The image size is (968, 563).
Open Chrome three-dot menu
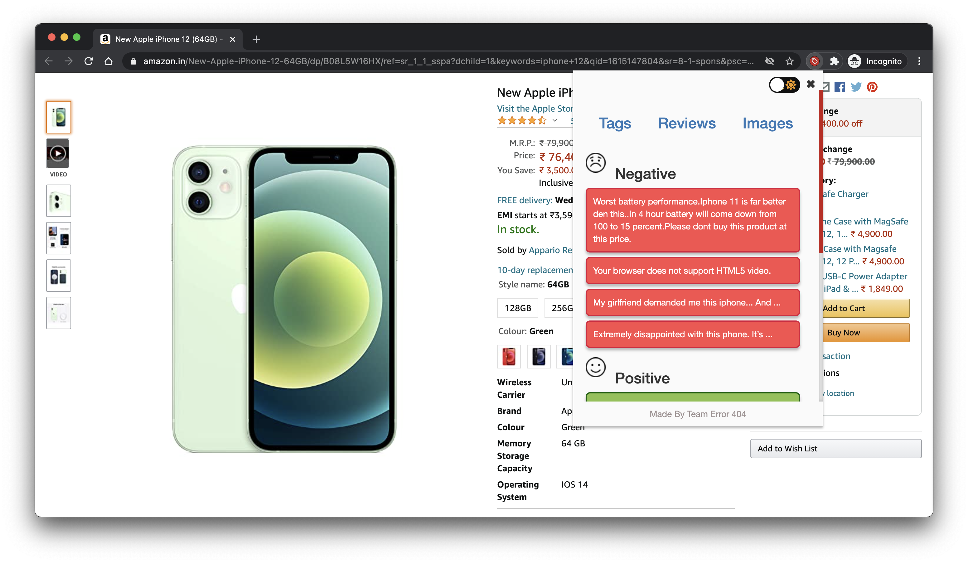919,61
